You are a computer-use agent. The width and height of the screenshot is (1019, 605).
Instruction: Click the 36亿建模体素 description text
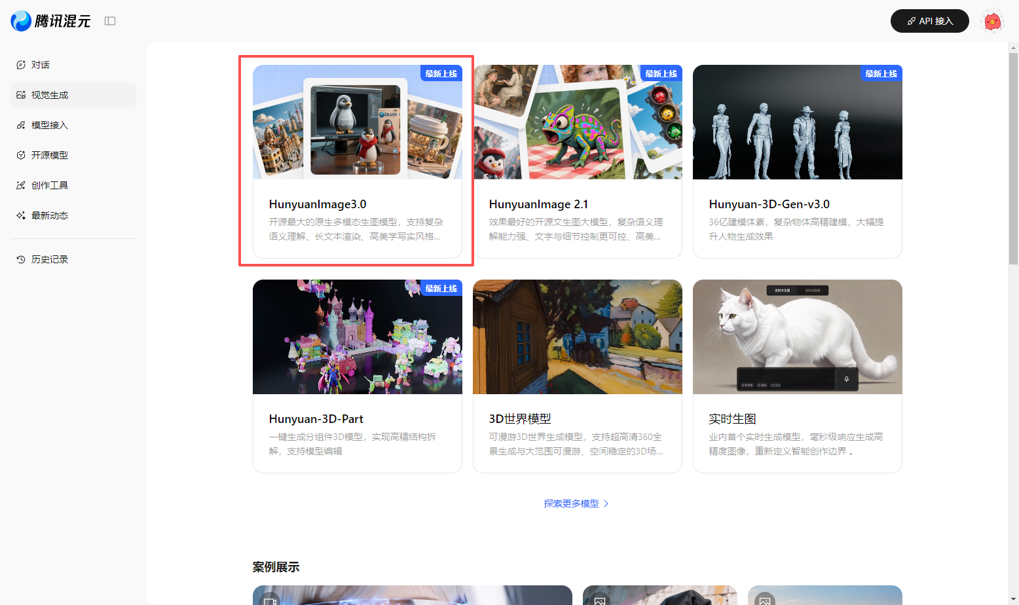(796, 229)
